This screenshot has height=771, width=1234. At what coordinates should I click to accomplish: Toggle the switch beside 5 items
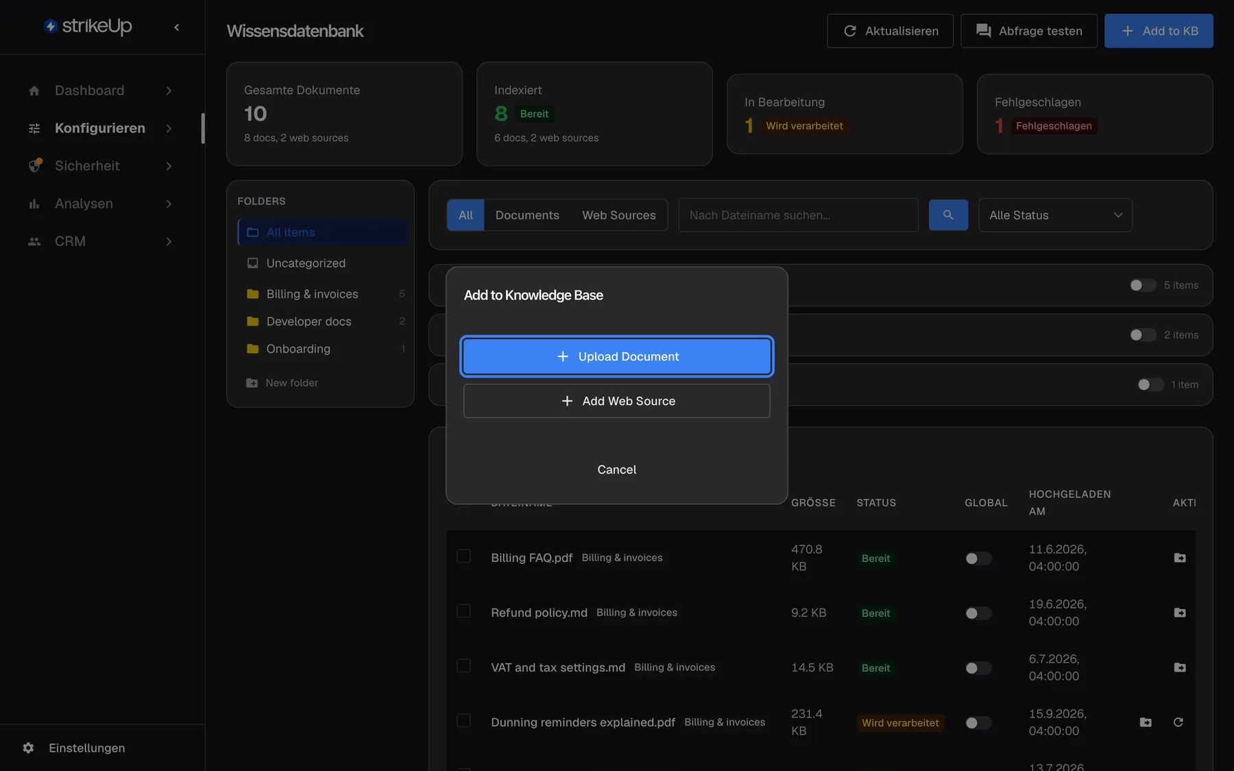pyautogui.click(x=1143, y=285)
